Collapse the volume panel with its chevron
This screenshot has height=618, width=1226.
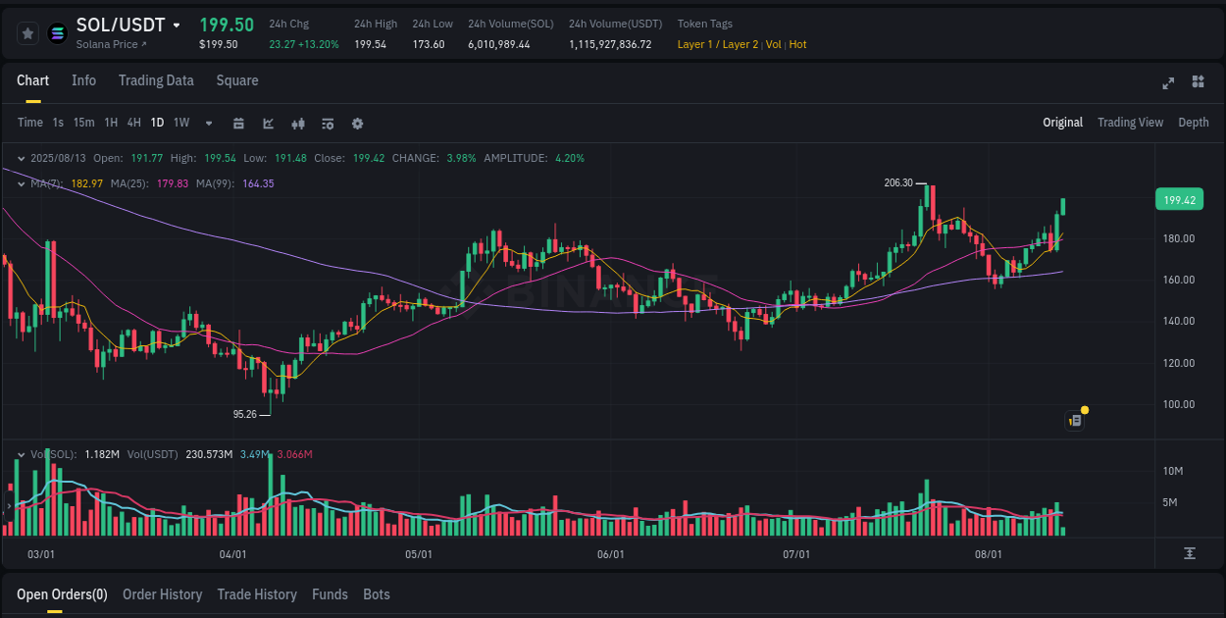21,454
